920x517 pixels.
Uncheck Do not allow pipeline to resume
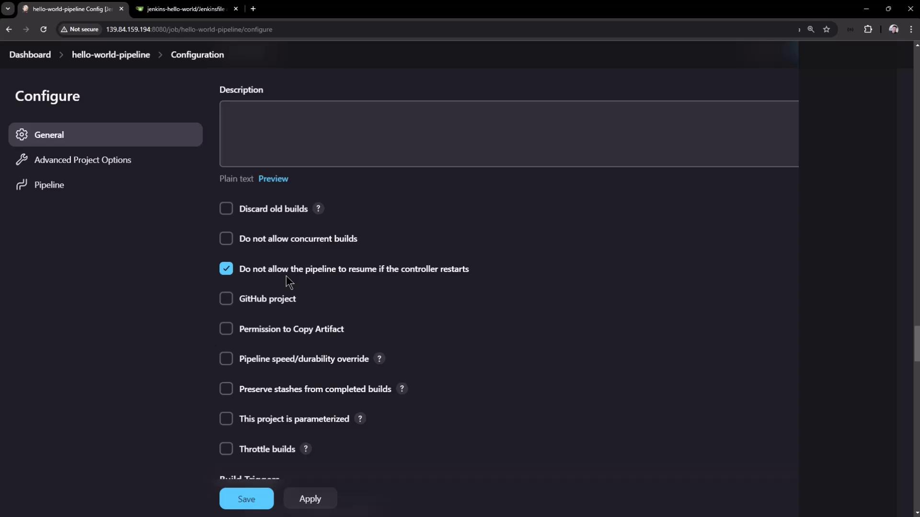226,269
